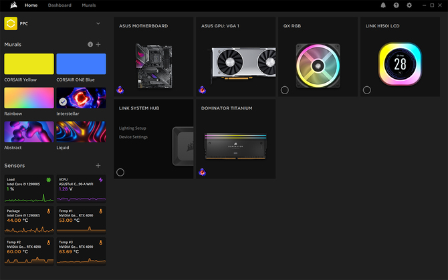
Task: Select the Liquid mural thumbnail
Action: pyautogui.click(x=81, y=132)
